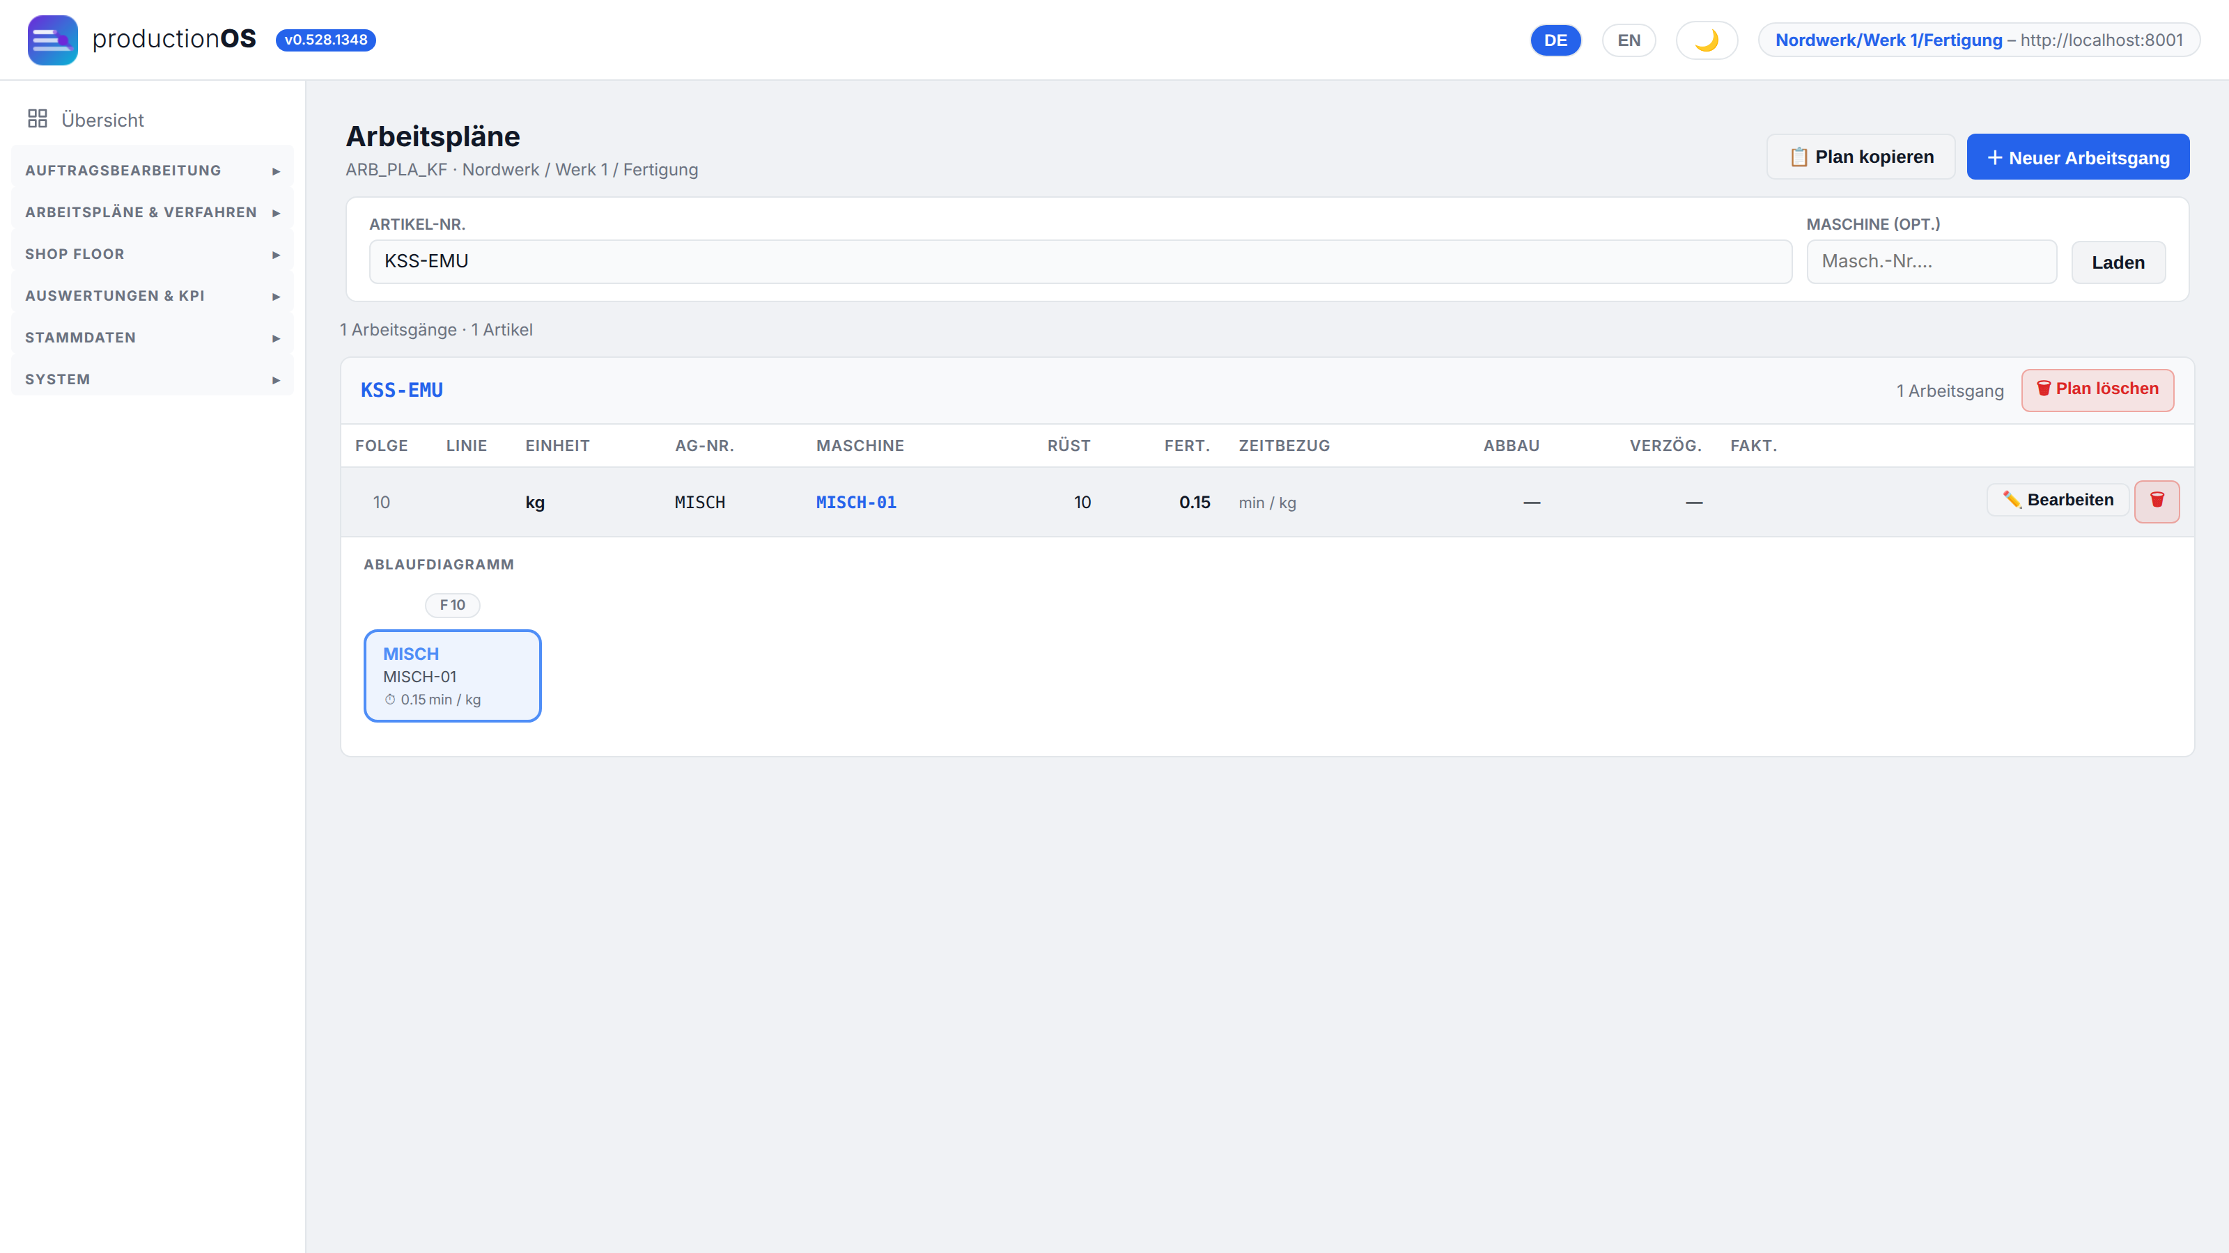Select the MISCH node in Ablaufdiagramm
Screen dimensions: 2229x1253
point(453,675)
